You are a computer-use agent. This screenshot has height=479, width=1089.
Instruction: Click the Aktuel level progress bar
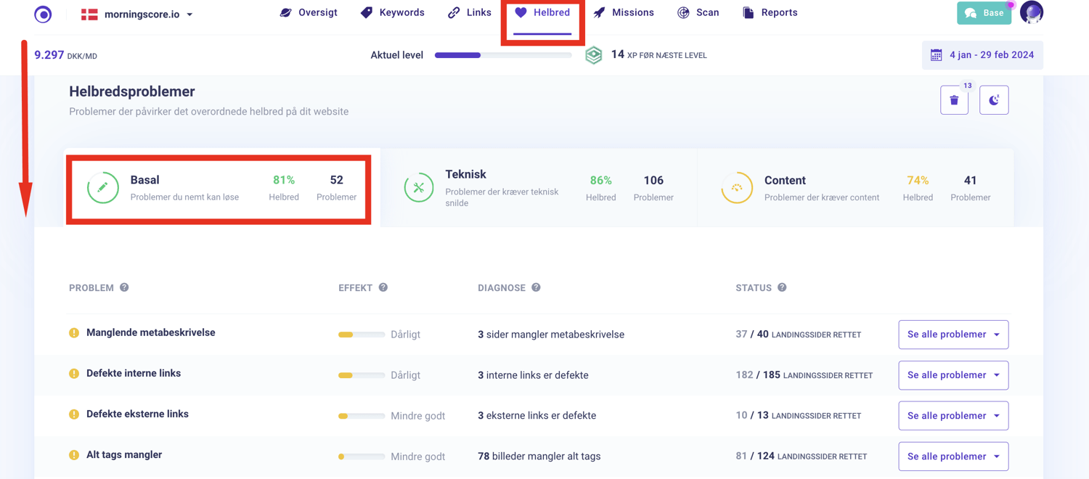(x=502, y=55)
